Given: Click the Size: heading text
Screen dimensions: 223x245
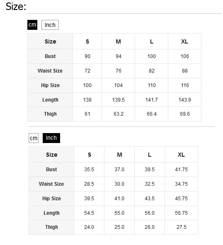Looking at the screenshot, I should coord(16,7).
